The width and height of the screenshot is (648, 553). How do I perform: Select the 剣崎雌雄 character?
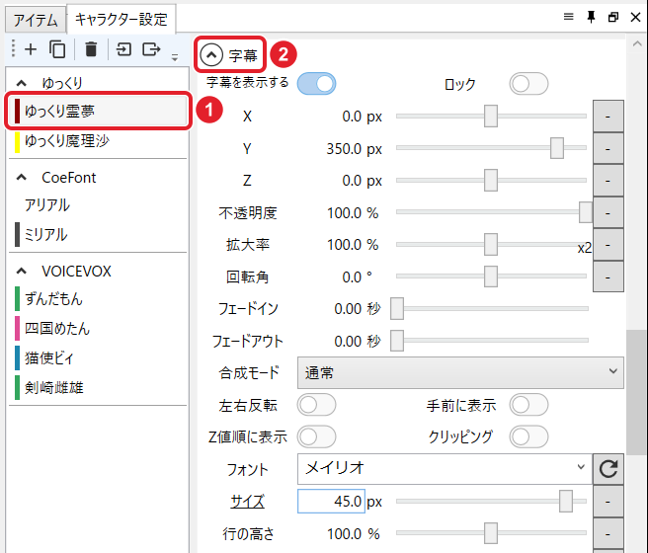click(x=98, y=387)
